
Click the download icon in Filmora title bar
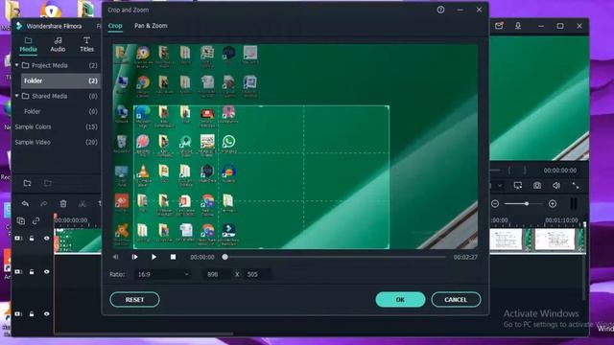(518, 26)
